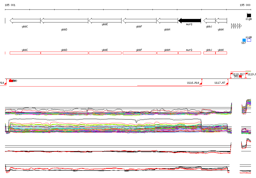Click the red triangle marker after U117.M7
This screenshot has width=256, height=178.
coord(227,83)
